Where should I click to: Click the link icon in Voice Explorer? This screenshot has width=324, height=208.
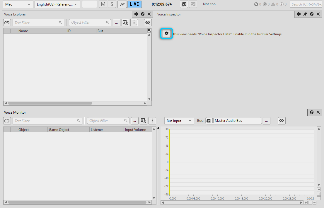coord(7,23)
